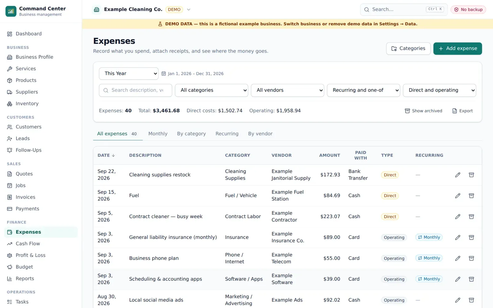
Task: Open Invoices in the sidebar
Action: click(x=41, y=197)
